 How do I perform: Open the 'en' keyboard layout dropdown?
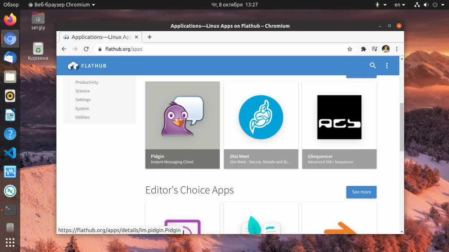400,5
